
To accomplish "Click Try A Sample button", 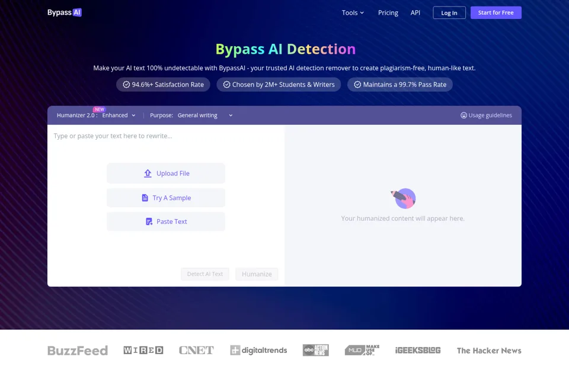I will (166, 198).
